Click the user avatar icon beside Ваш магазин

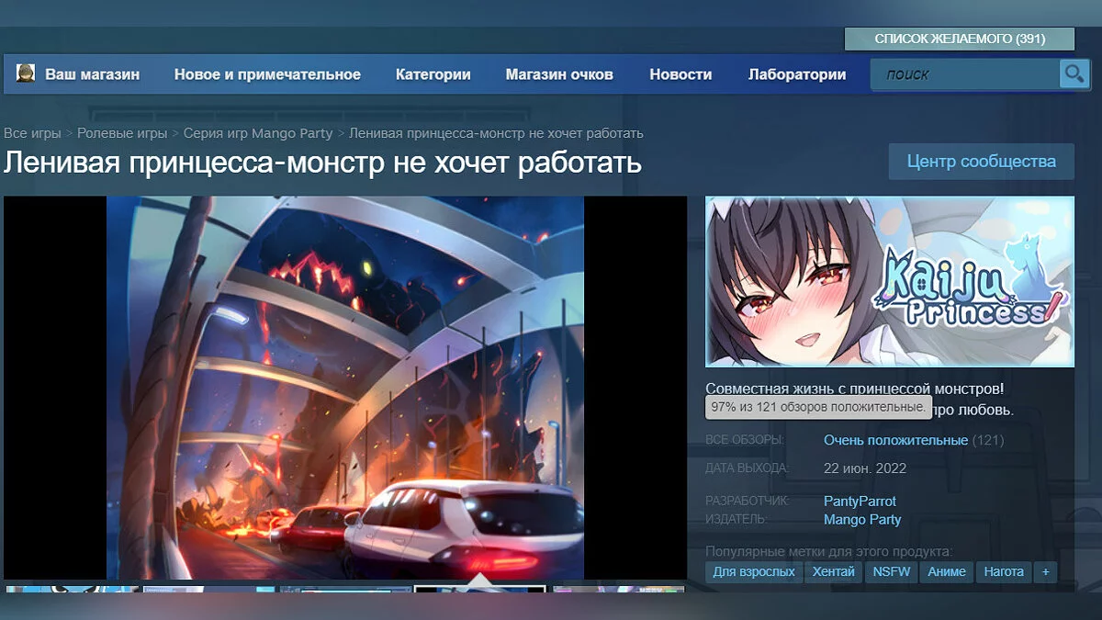(26, 73)
